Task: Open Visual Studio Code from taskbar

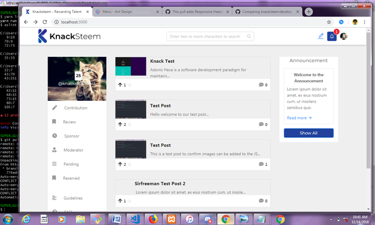Action: click(x=135, y=219)
